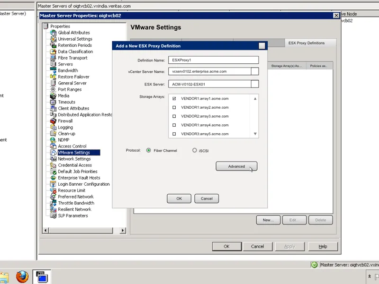The image size is (379, 284).
Task: Click the Fibre Transport icon
Action: [53, 58]
